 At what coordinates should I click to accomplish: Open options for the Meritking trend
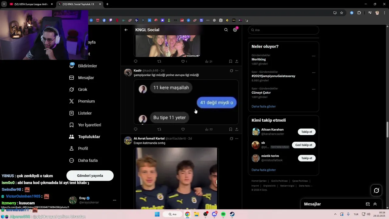314,56
